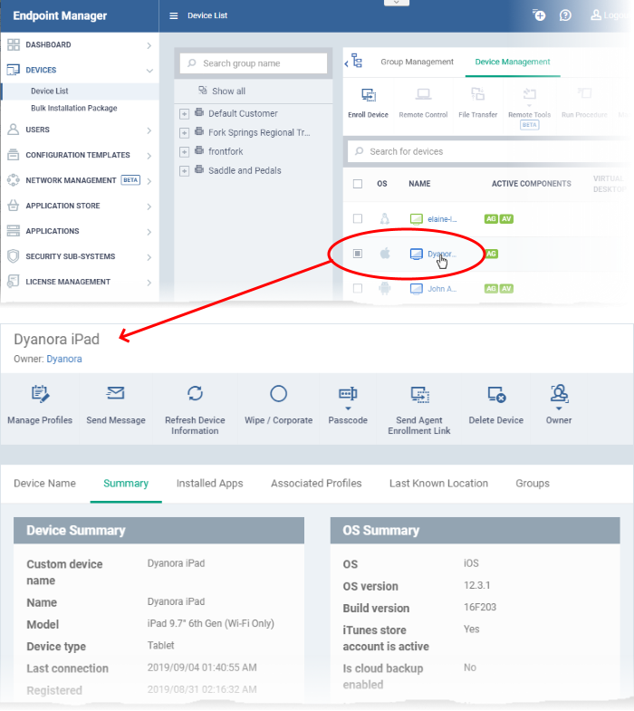Check the box for the elaine device row
This screenshot has height=711, width=634.
pos(358,218)
